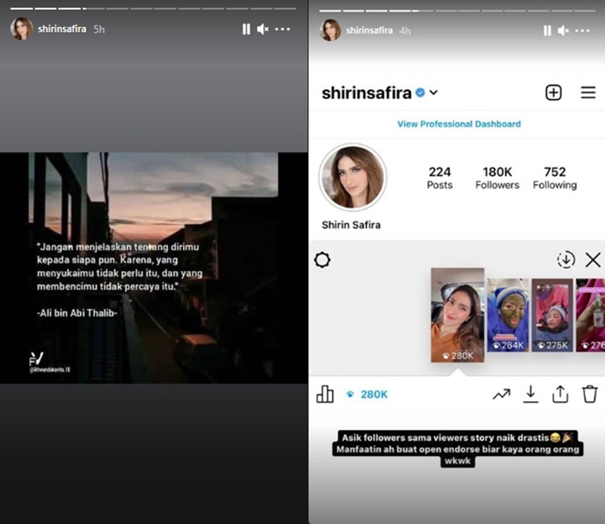Open shirinsafira avatar on left story

coord(21,29)
